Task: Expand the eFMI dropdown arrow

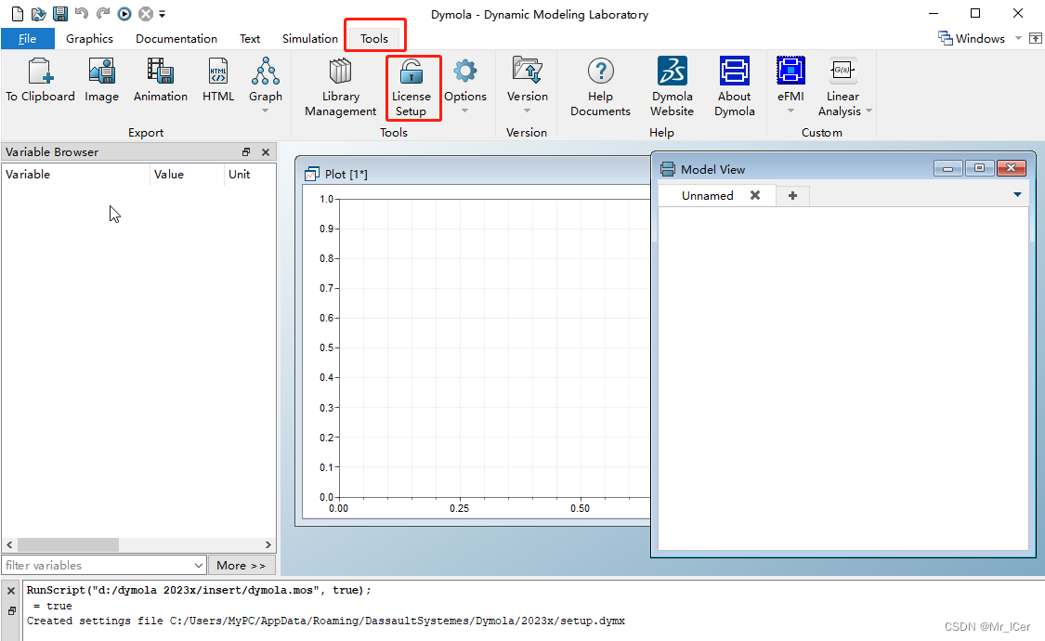Action: (x=791, y=111)
